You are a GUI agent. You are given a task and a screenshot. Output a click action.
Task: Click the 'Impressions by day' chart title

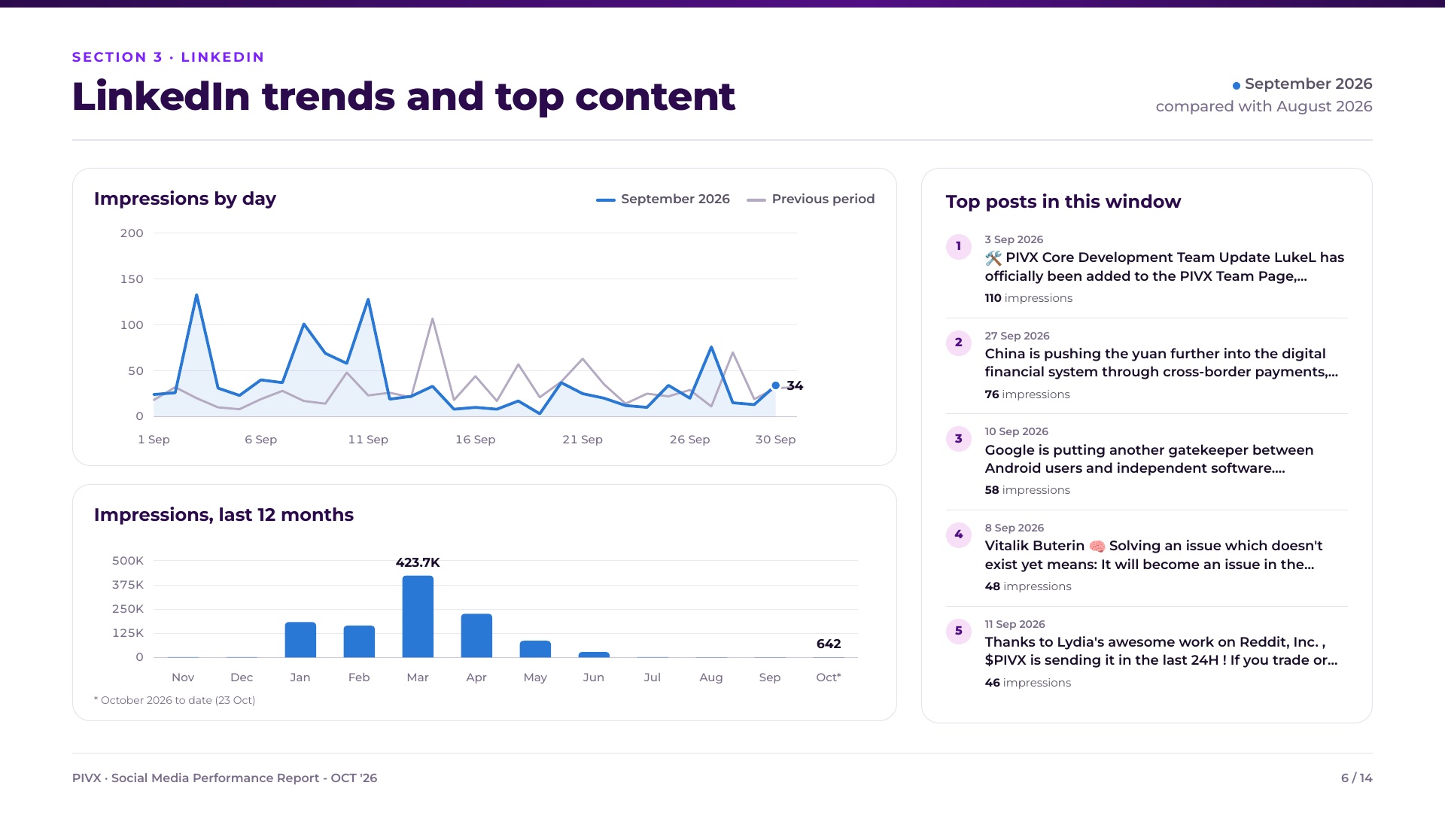coord(185,199)
